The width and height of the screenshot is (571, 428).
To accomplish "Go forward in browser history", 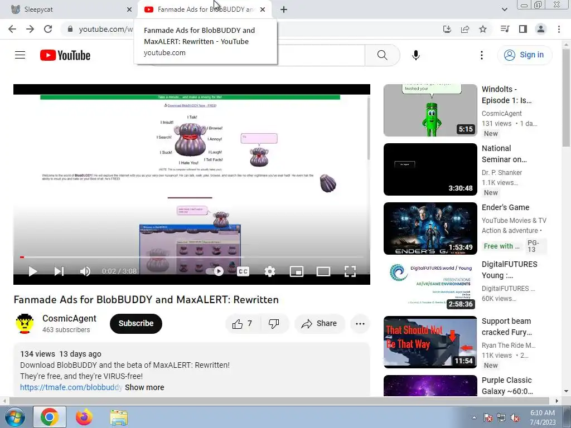I will [30, 29].
